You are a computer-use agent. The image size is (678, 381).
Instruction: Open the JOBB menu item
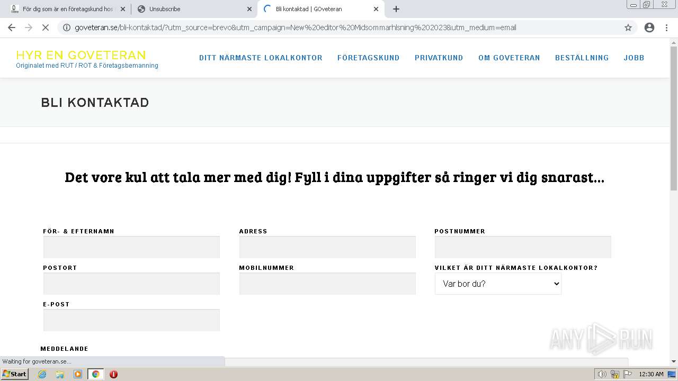coord(634,58)
